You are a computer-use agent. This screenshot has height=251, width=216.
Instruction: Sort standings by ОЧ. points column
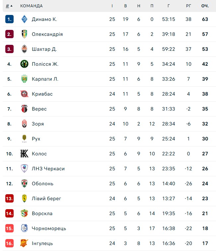click(205, 6)
